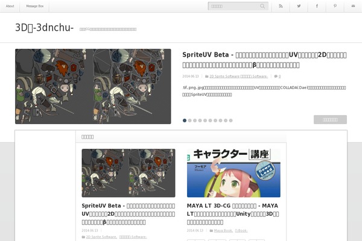Open 2D Sprite Software link under SpriteUV card
The height and width of the screenshot is (241, 362).
(x=101, y=237)
